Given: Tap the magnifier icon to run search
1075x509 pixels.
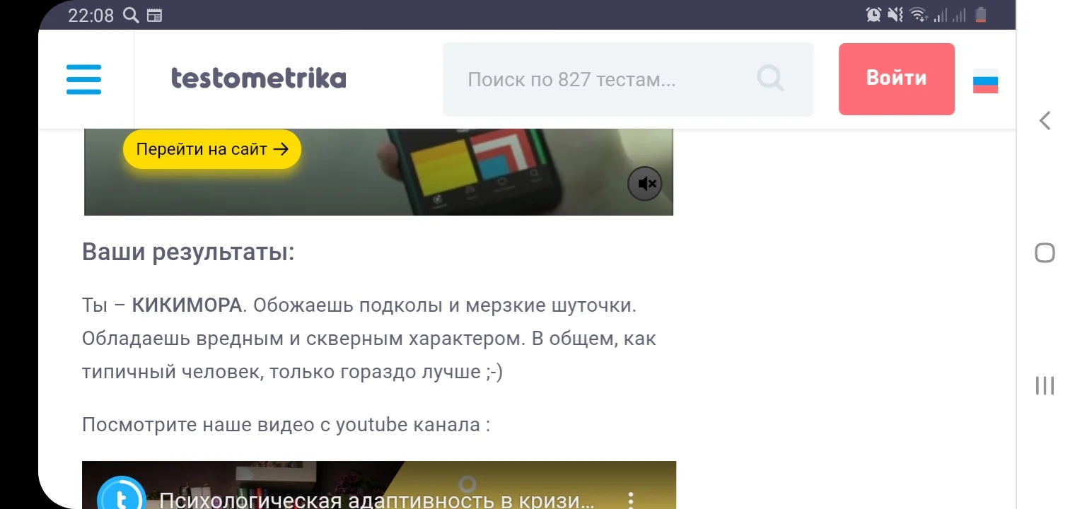Looking at the screenshot, I should click(770, 79).
